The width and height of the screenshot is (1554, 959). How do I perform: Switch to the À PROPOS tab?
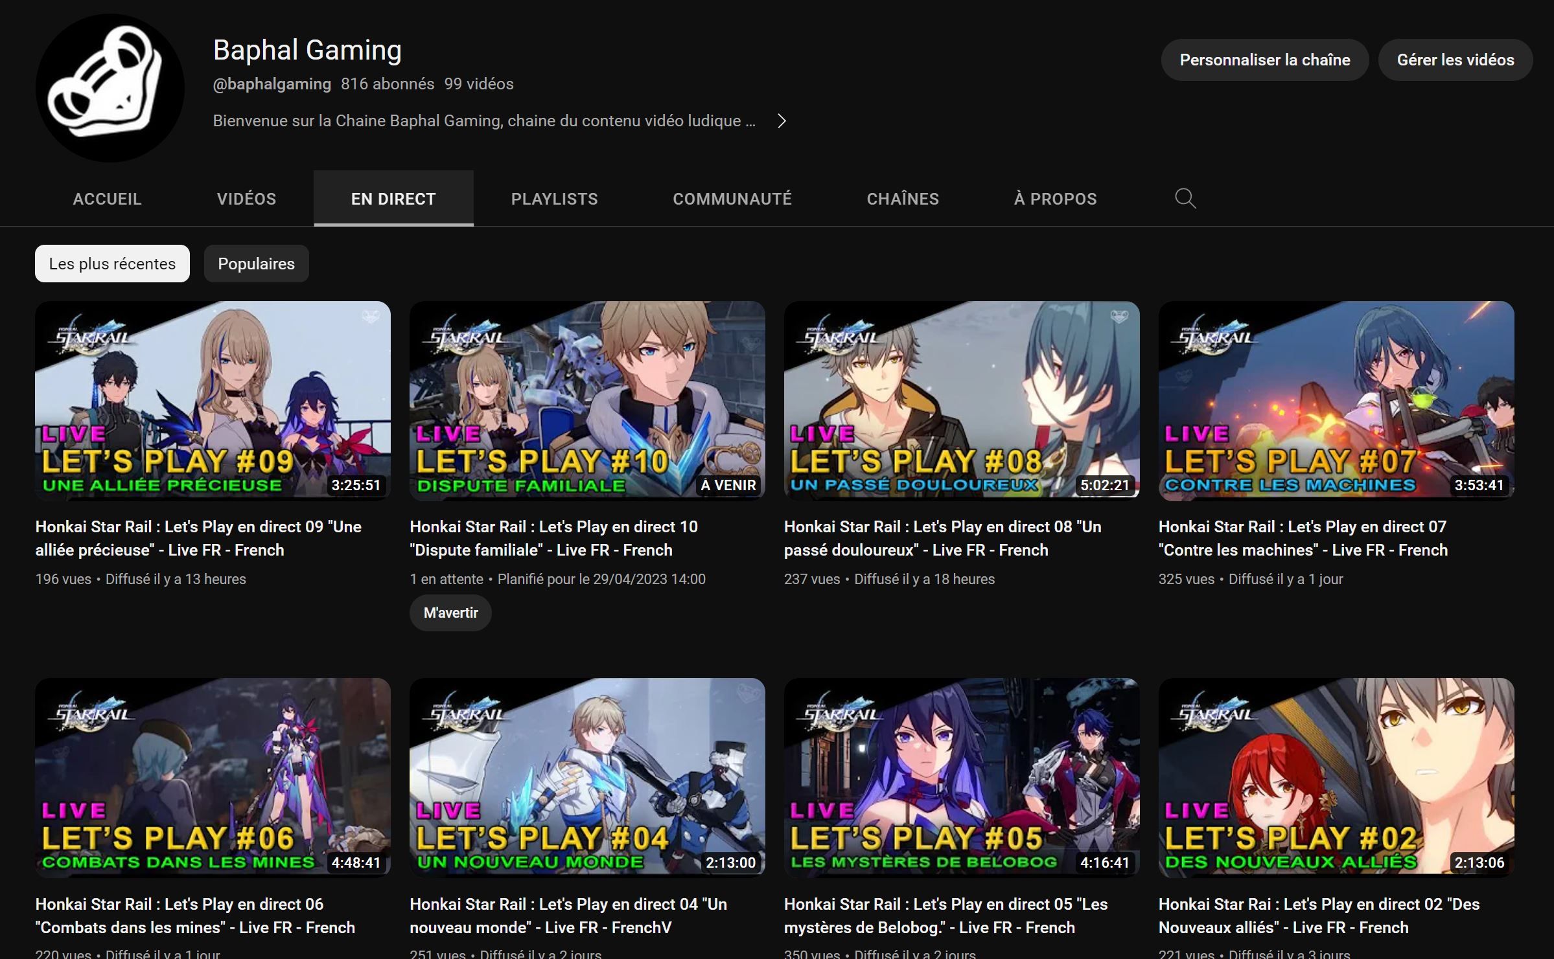point(1054,199)
